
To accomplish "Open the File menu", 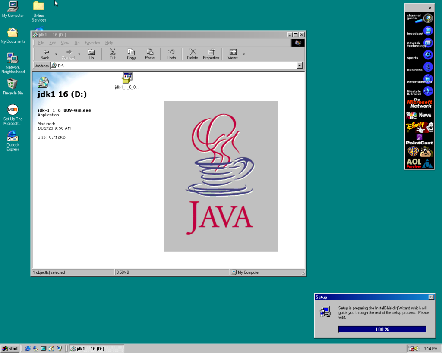I will [41, 43].
